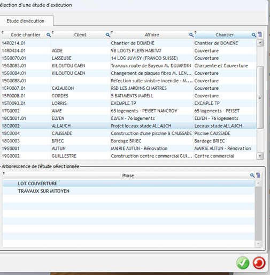Toggle sort arrows on Affaire column

[x=112, y=32]
